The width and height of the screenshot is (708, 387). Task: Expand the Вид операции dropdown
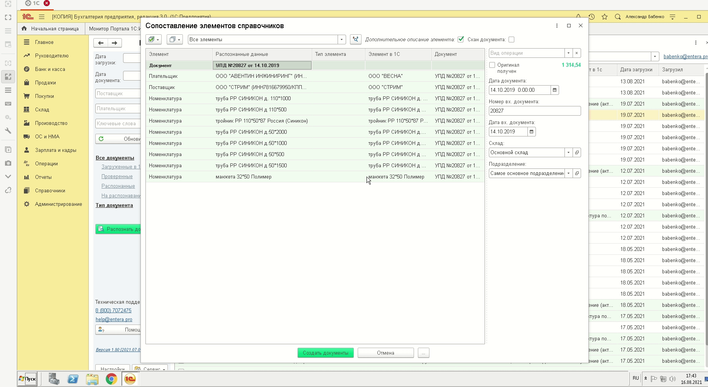568,53
